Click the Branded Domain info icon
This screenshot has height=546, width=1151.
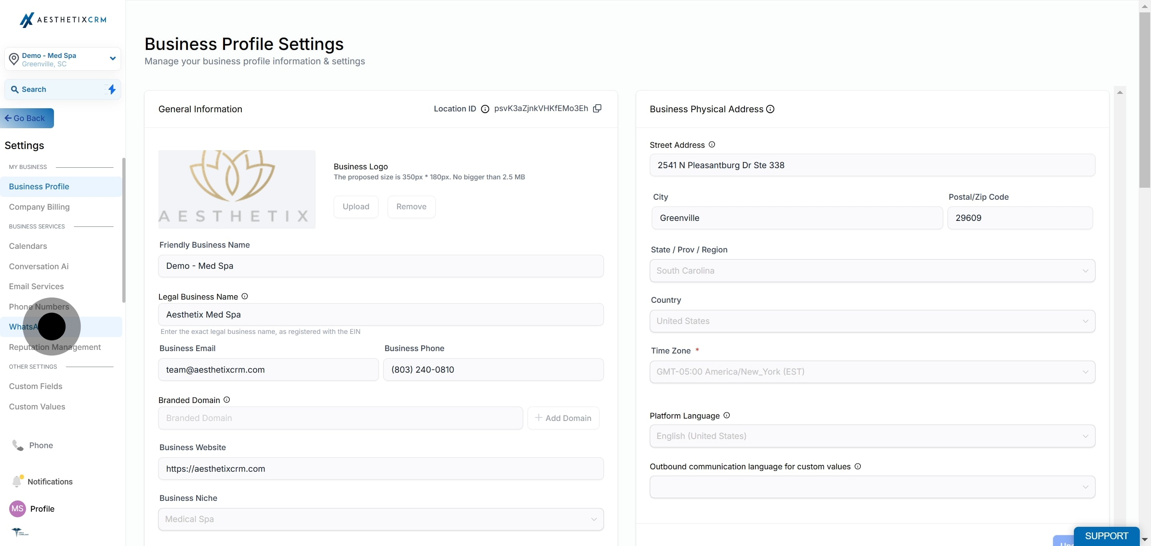click(227, 400)
